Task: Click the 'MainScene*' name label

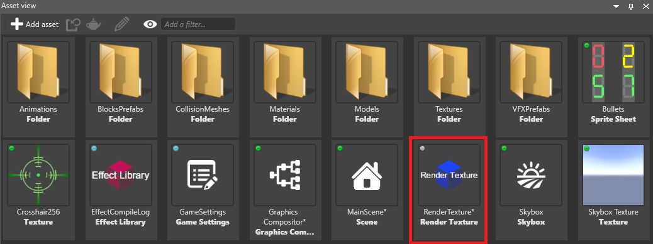Action: [x=367, y=212]
